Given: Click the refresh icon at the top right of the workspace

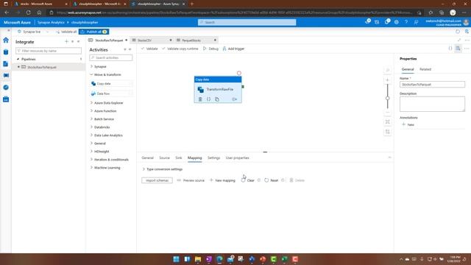Looking at the screenshot, I should coord(458,32).
